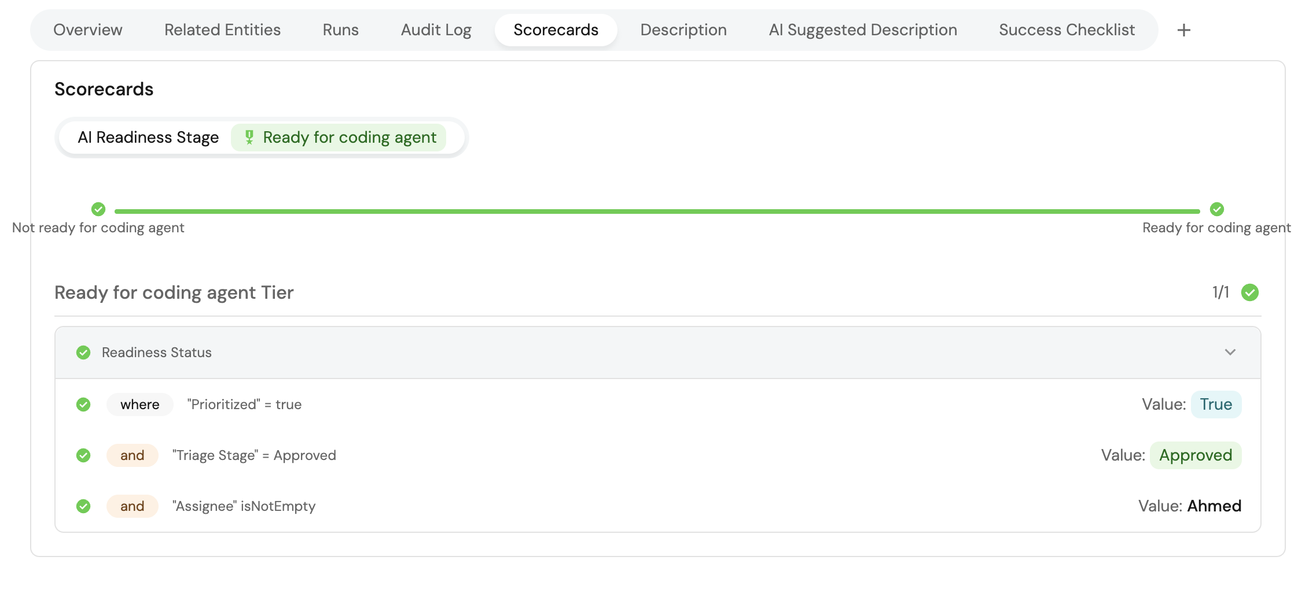Click the Approved value tag
Screen dimensions: 1309x601
coord(1195,455)
